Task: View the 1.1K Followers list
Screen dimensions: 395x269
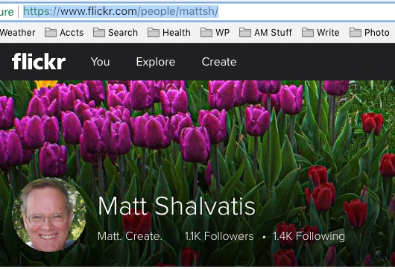Action: tap(219, 236)
